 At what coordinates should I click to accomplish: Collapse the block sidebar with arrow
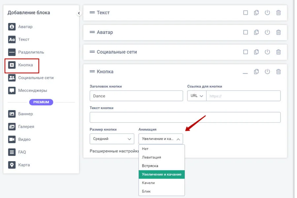pyautogui.click(x=79, y=13)
